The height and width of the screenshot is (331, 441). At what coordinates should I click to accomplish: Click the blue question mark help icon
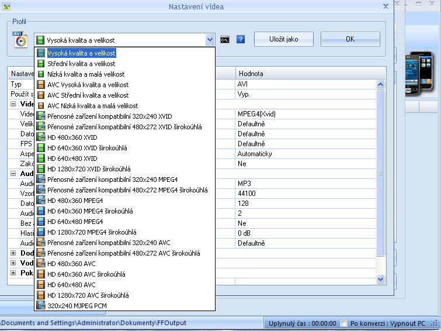point(241,40)
